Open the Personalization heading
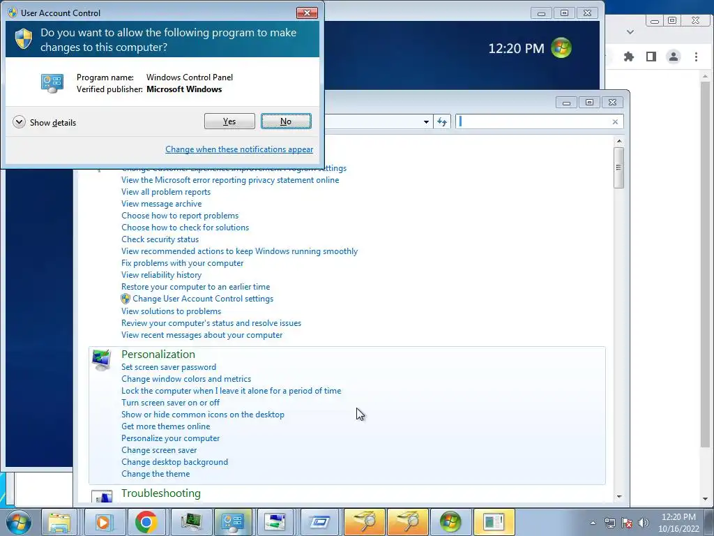714x536 pixels. click(x=158, y=354)
